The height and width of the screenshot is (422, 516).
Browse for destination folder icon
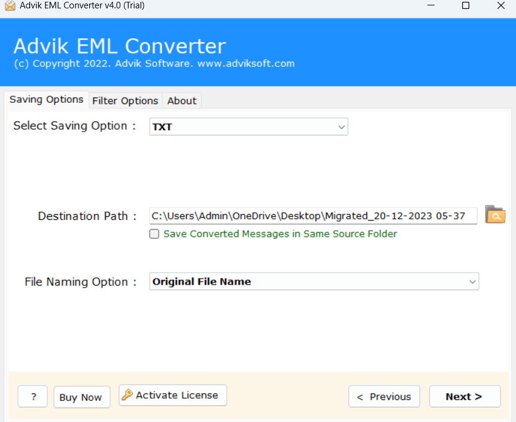click(495, 214)
